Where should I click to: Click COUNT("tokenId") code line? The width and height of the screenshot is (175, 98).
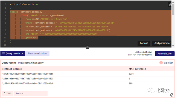point(42,16)
